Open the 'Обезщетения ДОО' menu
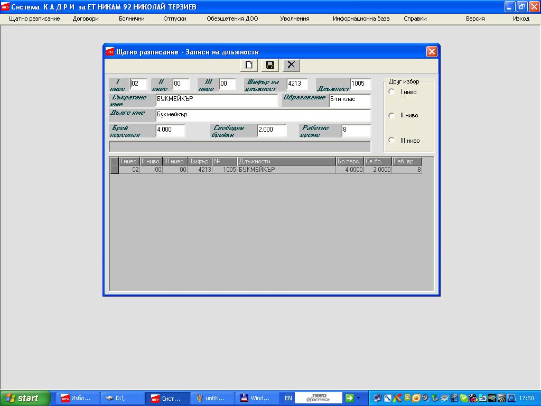This screenshot has width=541, height=406. 232,19
